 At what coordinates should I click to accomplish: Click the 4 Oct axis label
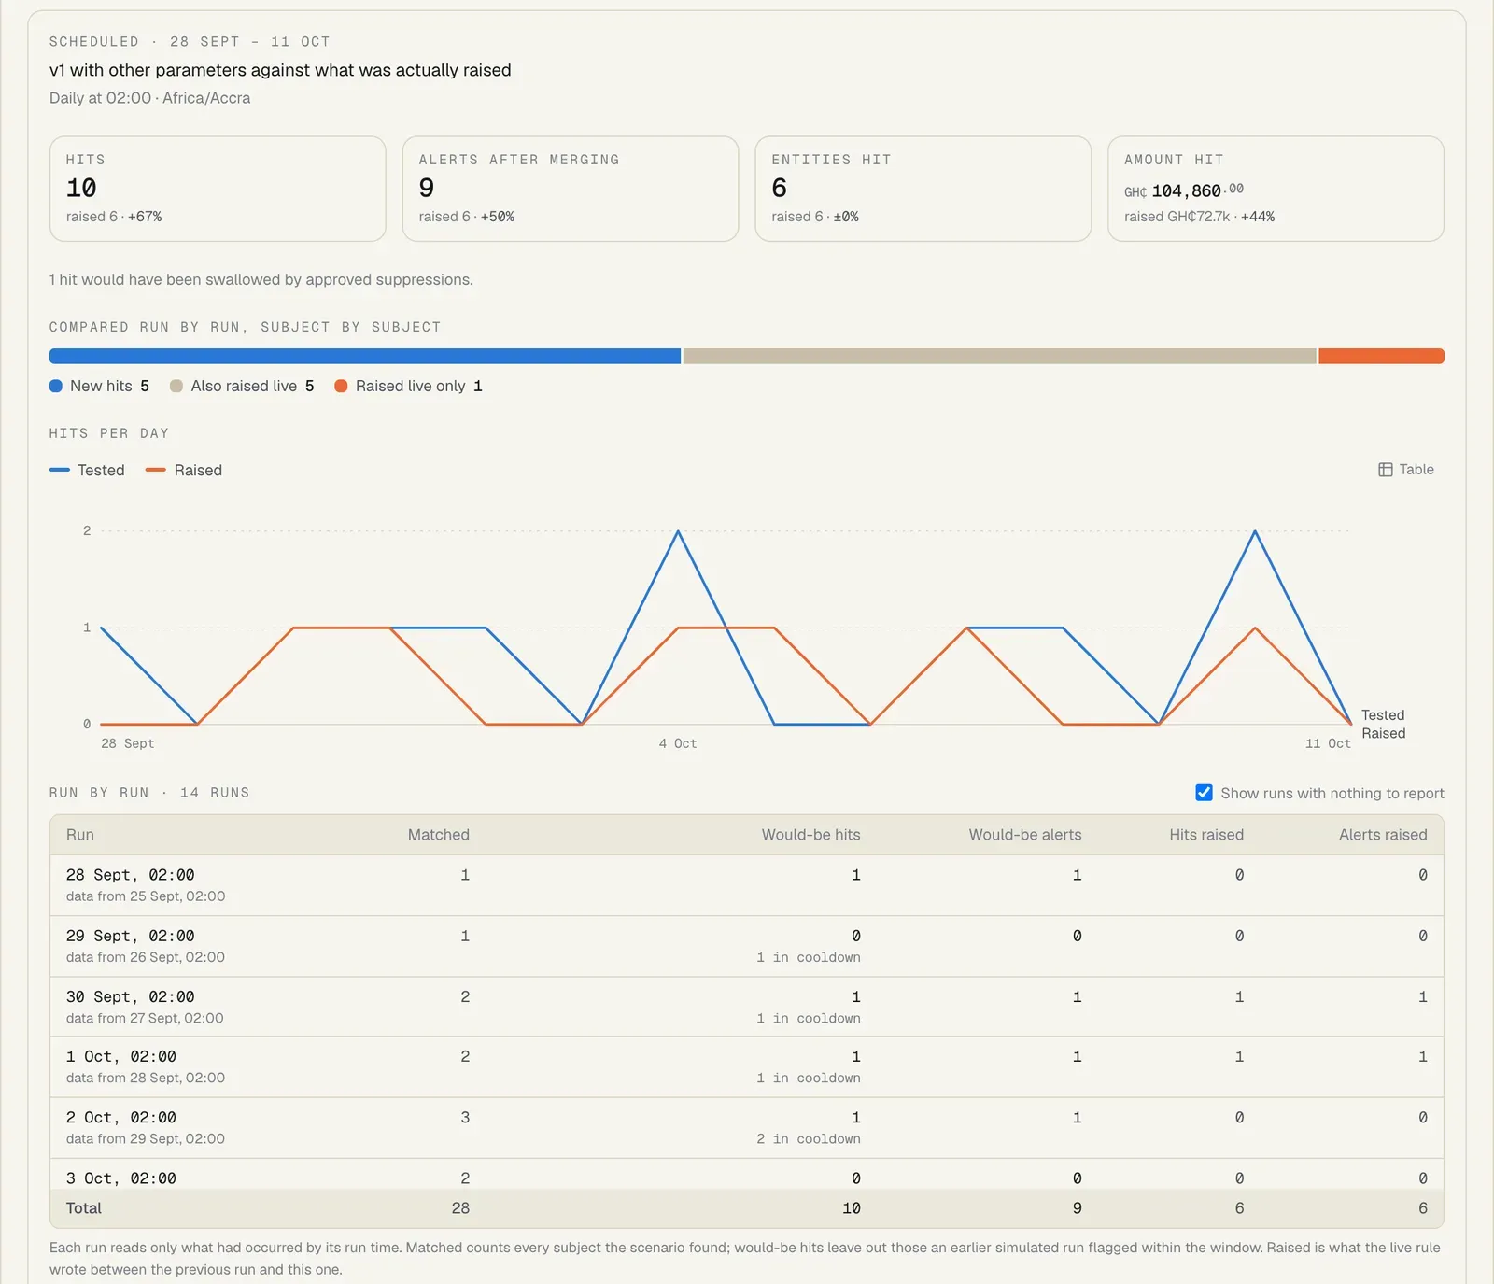[678, 743]
